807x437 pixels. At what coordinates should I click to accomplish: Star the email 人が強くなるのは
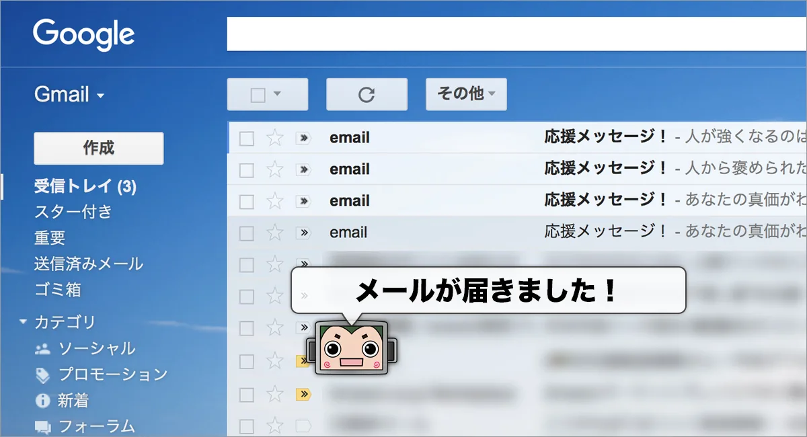point(274,138)
